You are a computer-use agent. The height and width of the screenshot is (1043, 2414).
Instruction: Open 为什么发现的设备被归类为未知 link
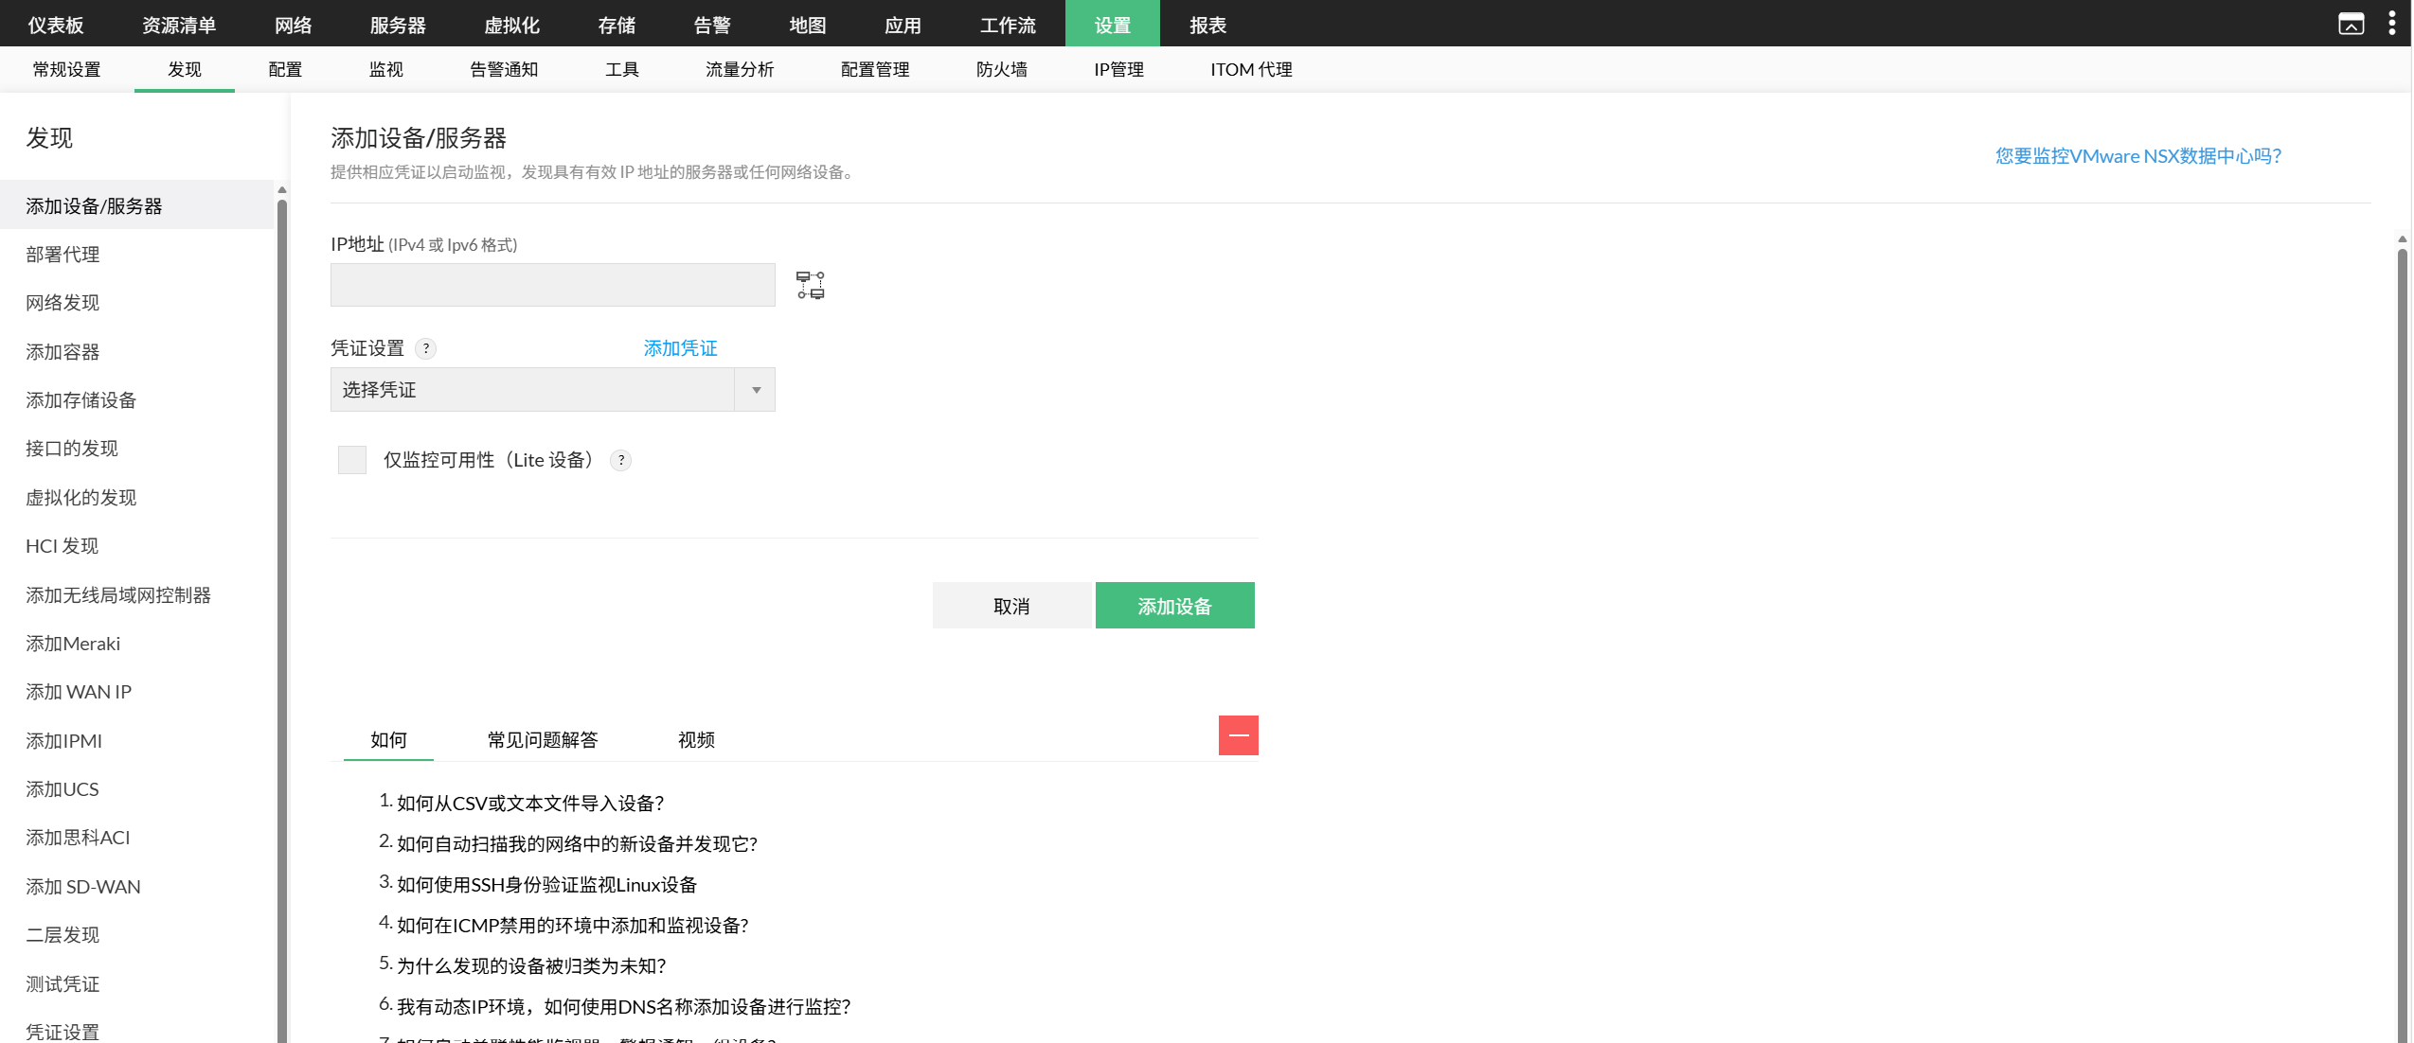pyautogui.click(x=531, y=966)
